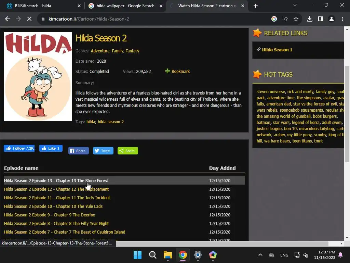Click Facebook Like 1 button
350x263 pixels.
pyautogui.click(x=51, y=148)
